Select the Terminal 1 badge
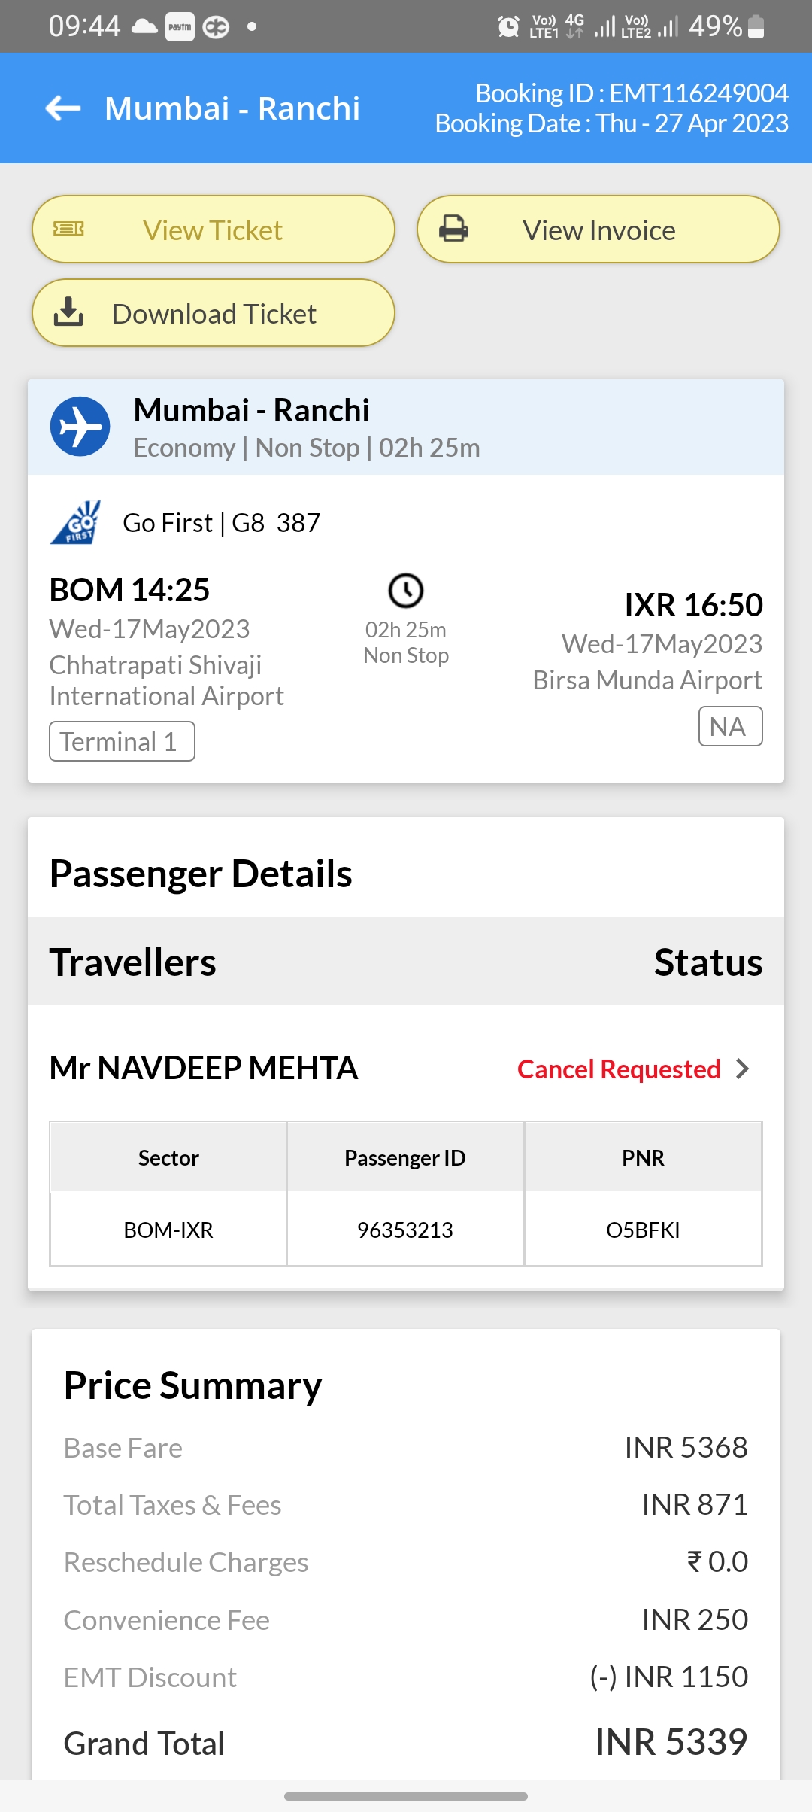The width and height of the screenshot is (812, 1812). click(x=122, y=741)
